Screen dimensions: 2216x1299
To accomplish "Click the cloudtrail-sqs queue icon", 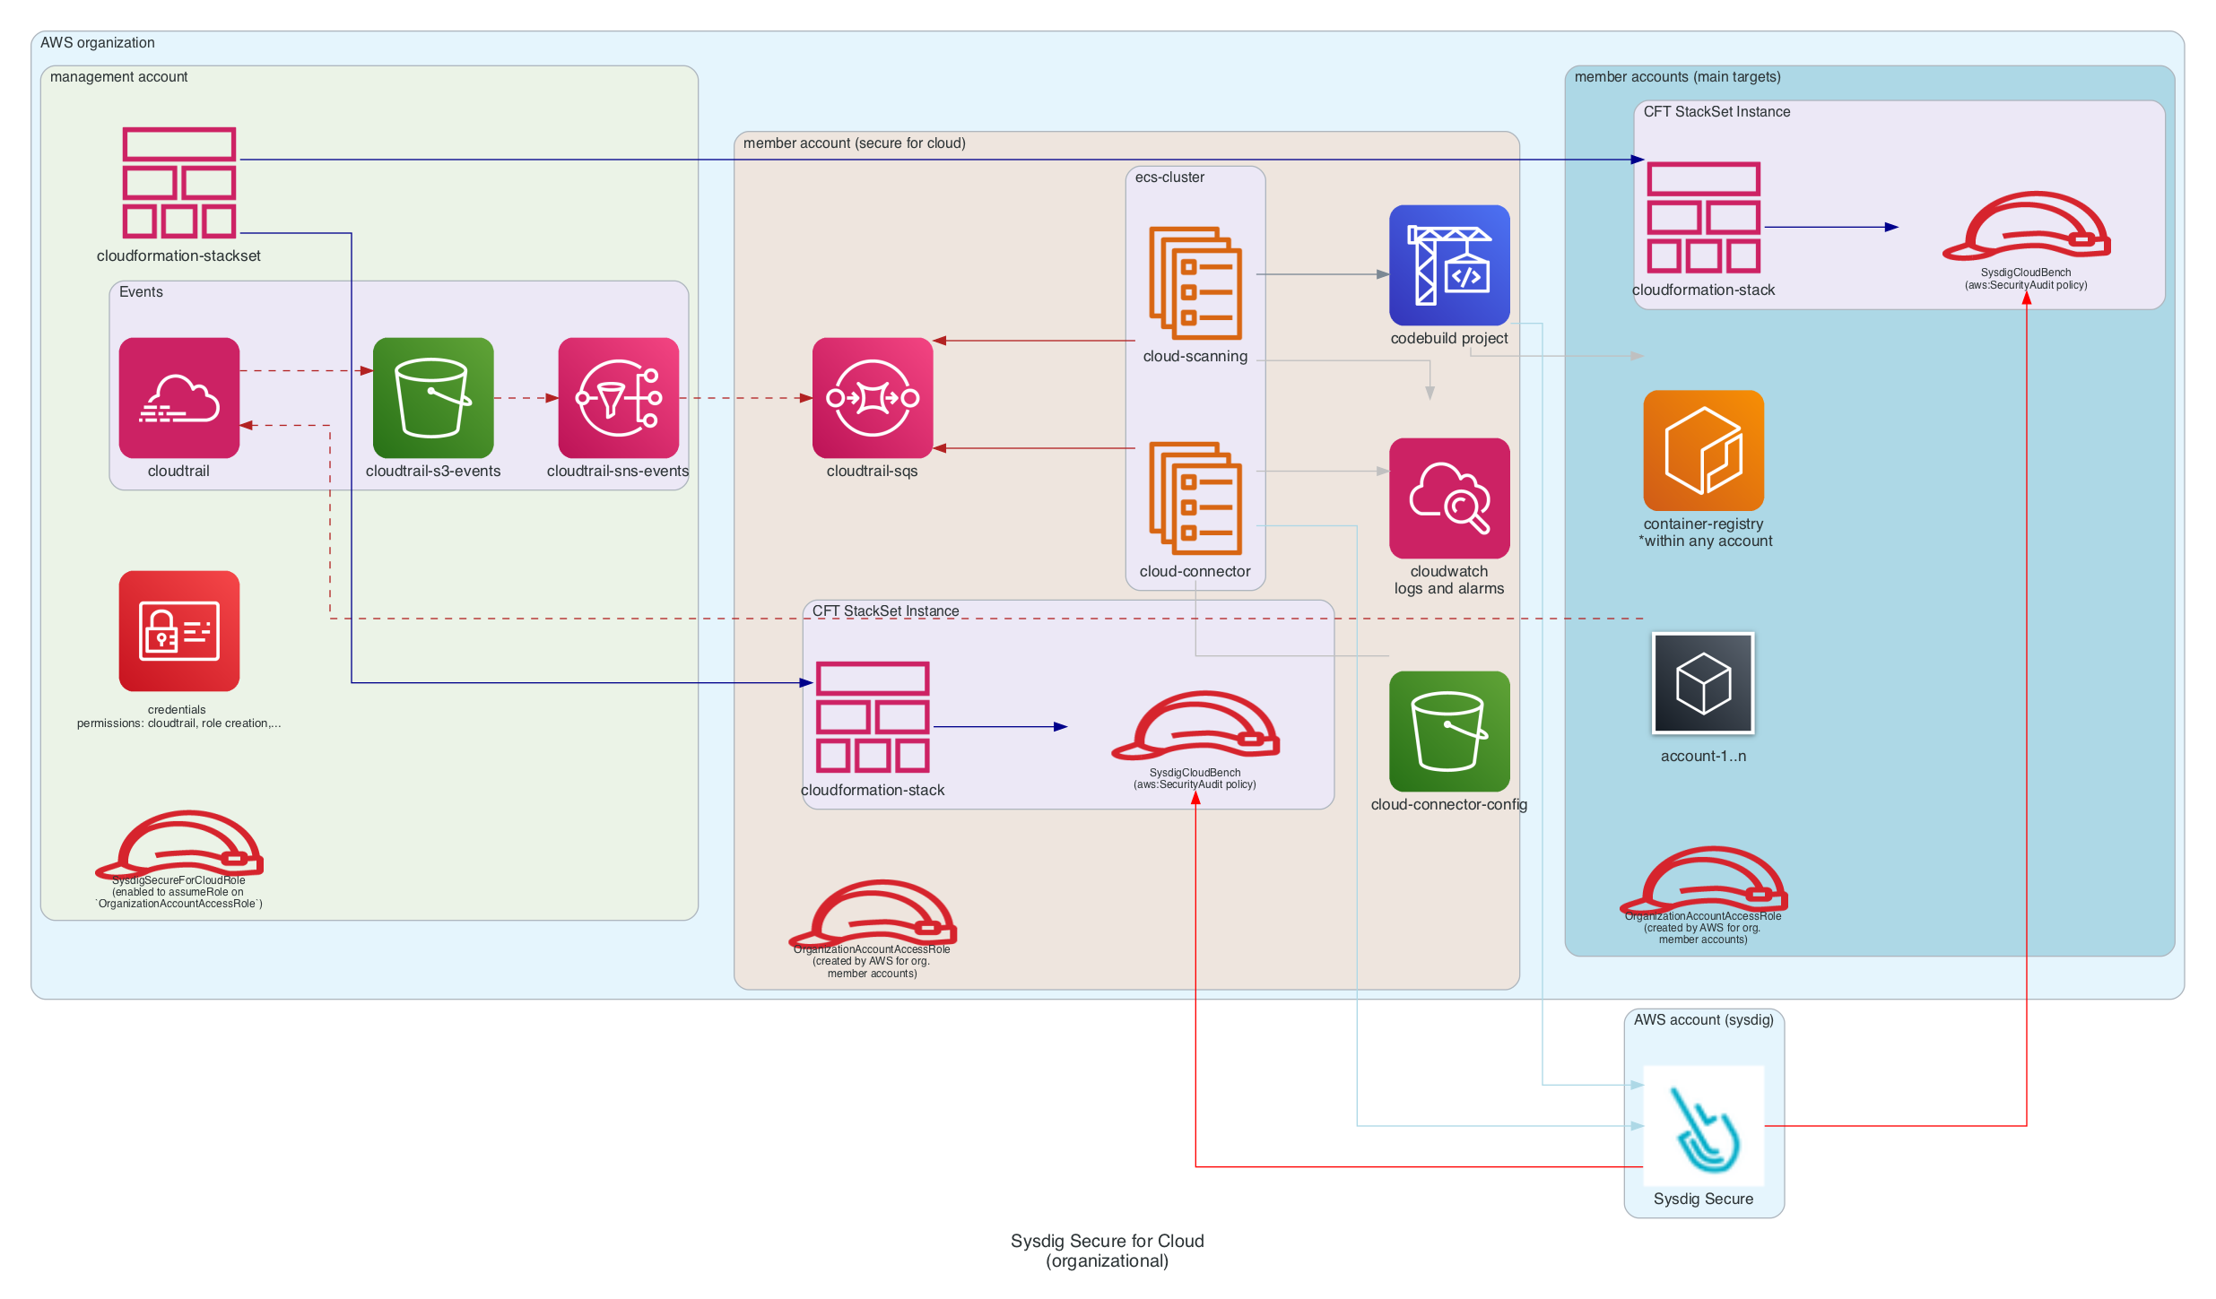I will [872, 397].
